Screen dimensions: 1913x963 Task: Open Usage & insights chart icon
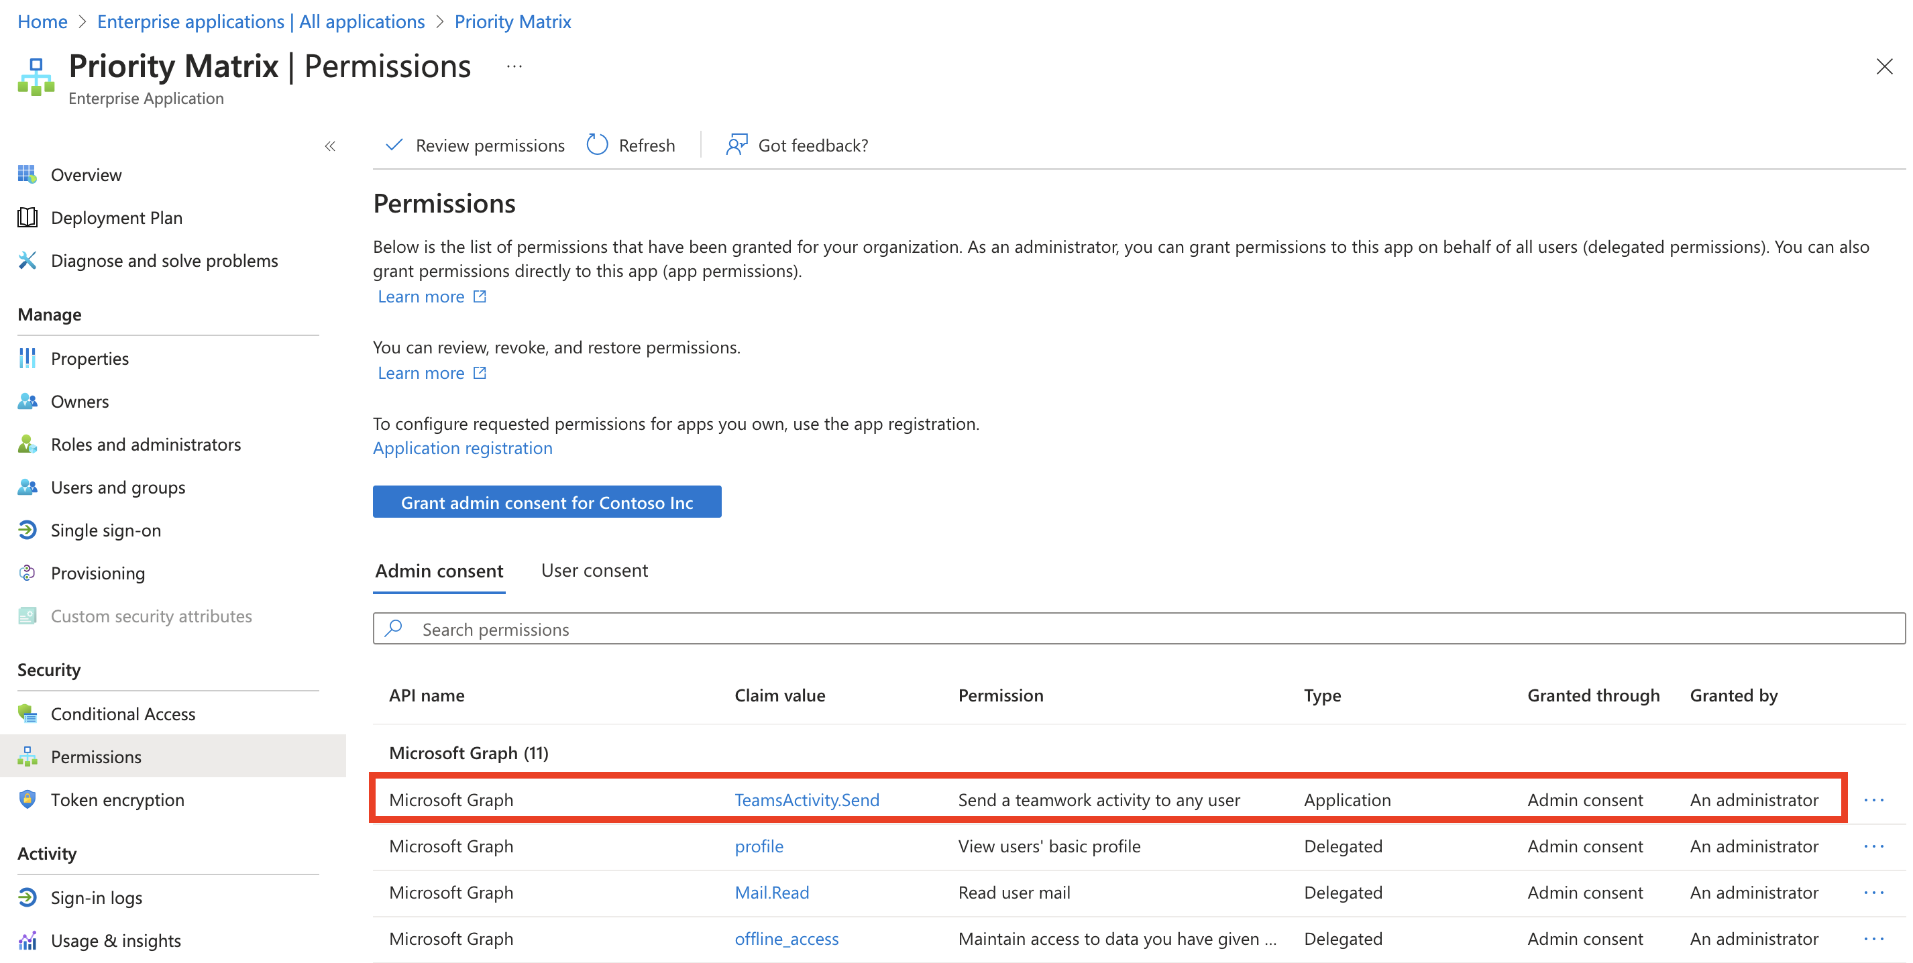pyautogui.click(x=28, y=941)
